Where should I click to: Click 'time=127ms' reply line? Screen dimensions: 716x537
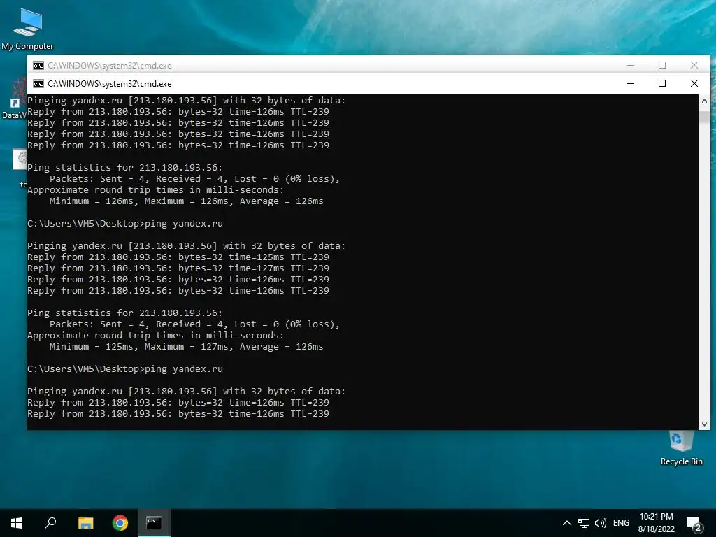(x=178, y=268)
